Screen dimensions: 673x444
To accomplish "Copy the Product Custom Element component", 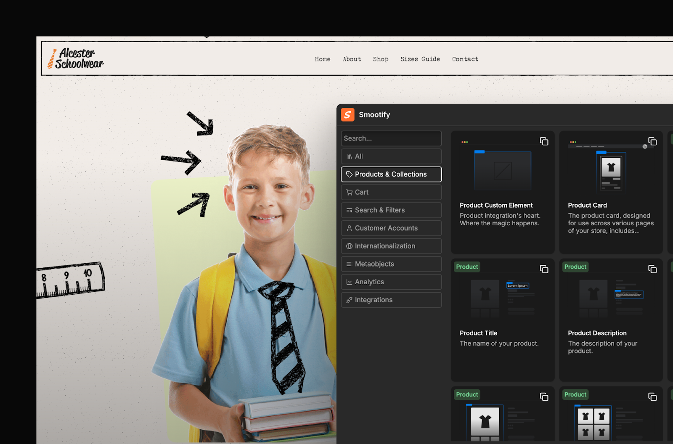I will coord(544,141).
